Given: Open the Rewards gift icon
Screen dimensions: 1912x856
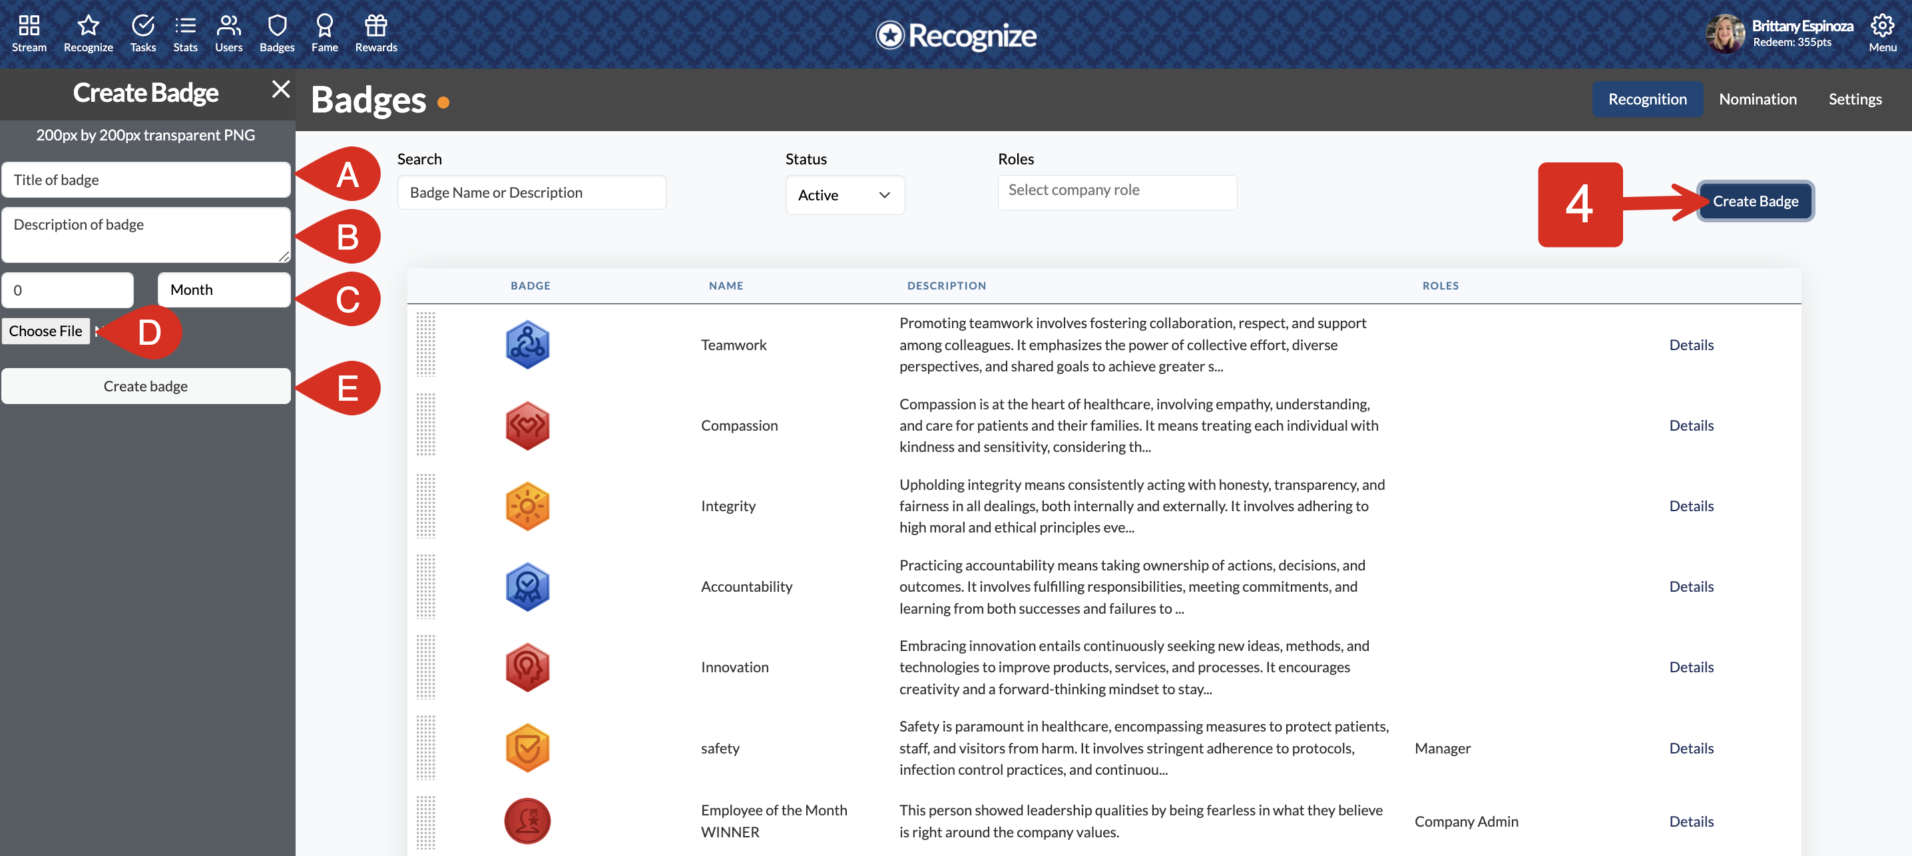Looking at the screenshot, I should click(x=375, y=26).
